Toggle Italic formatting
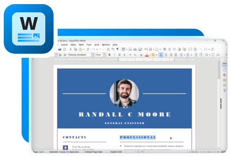The height and width of the screenshot is (156, 230). coord(114,55)
